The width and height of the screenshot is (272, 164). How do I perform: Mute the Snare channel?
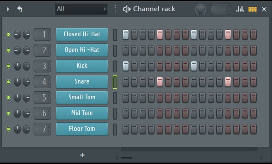9,82
